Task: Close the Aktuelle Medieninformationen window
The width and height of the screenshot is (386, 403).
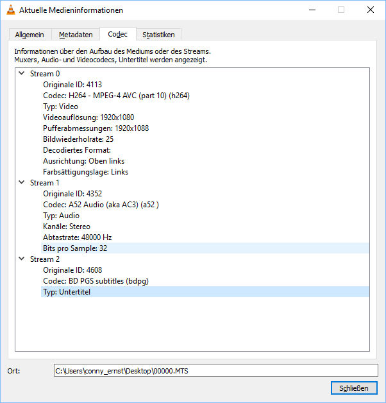Action: click(x=371, y=10)
